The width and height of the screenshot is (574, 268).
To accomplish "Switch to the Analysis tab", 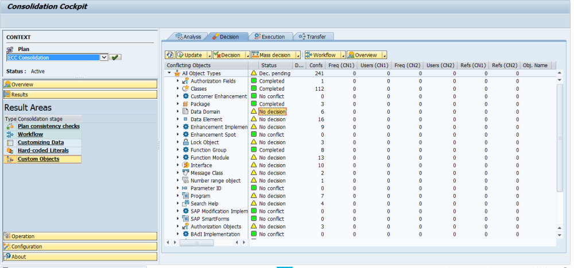I will click(188, 37).
